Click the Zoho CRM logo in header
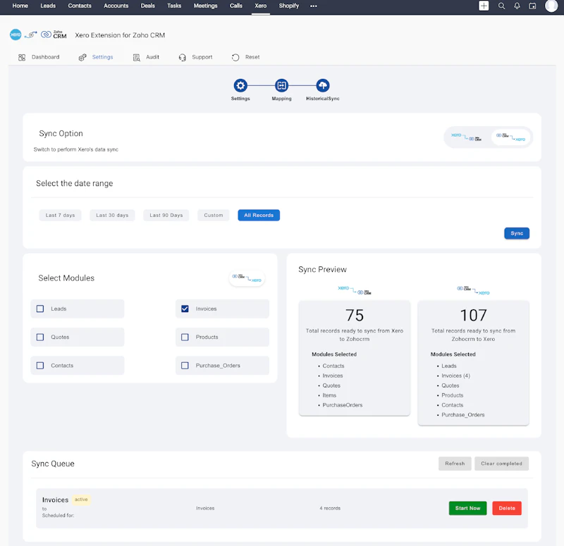Image resolution: width=564 pixels, height=546 pixels. [54, 35]
